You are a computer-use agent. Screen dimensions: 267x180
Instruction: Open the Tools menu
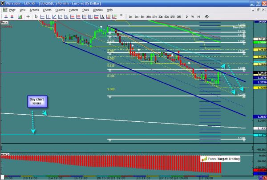tap(85, 9)
